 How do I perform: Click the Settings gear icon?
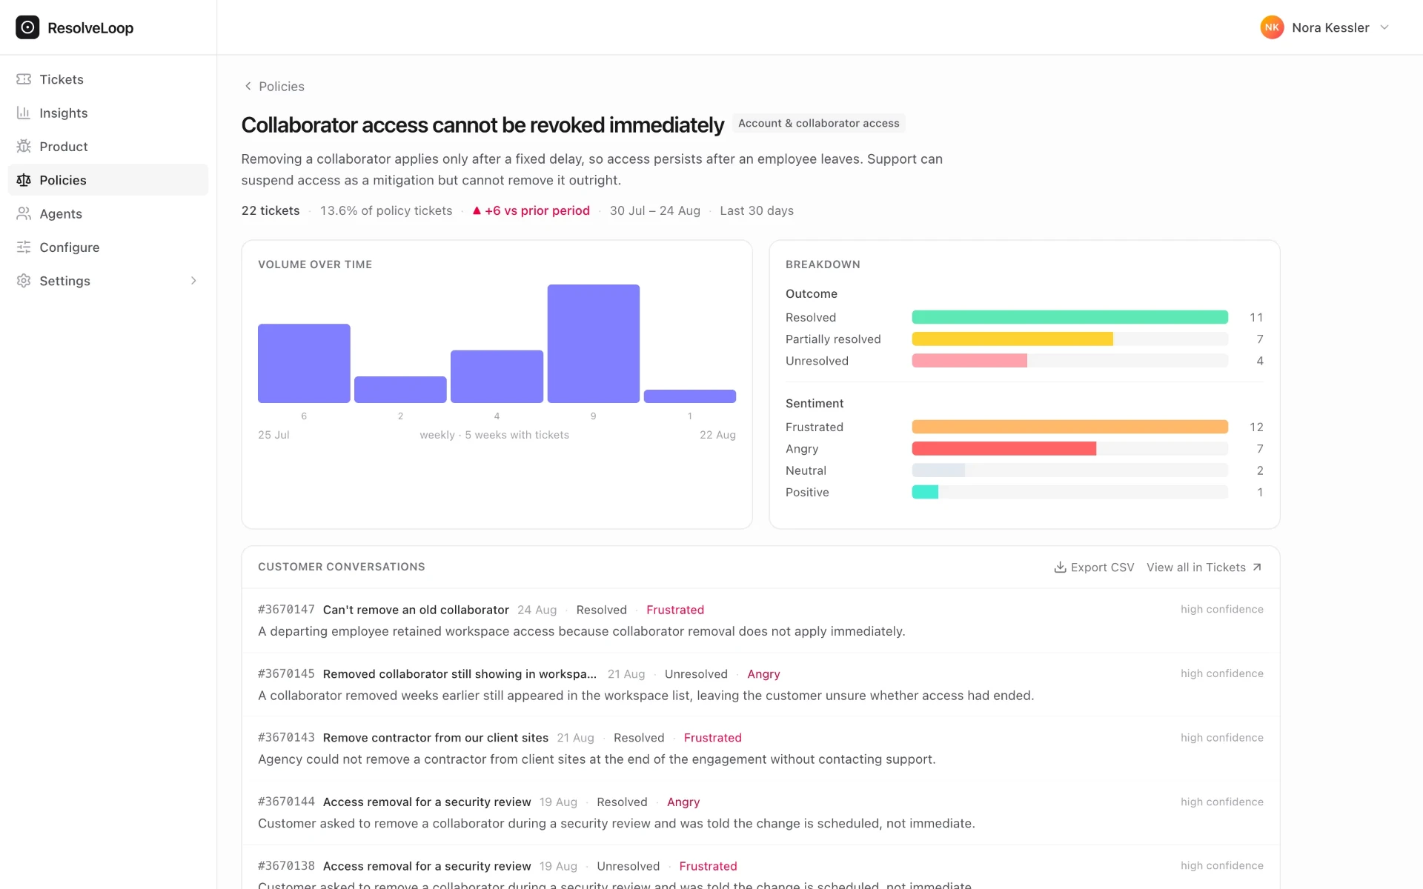(24, 281)
